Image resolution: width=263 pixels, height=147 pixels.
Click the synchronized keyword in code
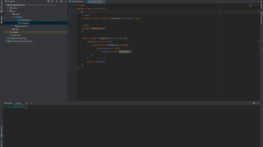[x=99, y=45]
